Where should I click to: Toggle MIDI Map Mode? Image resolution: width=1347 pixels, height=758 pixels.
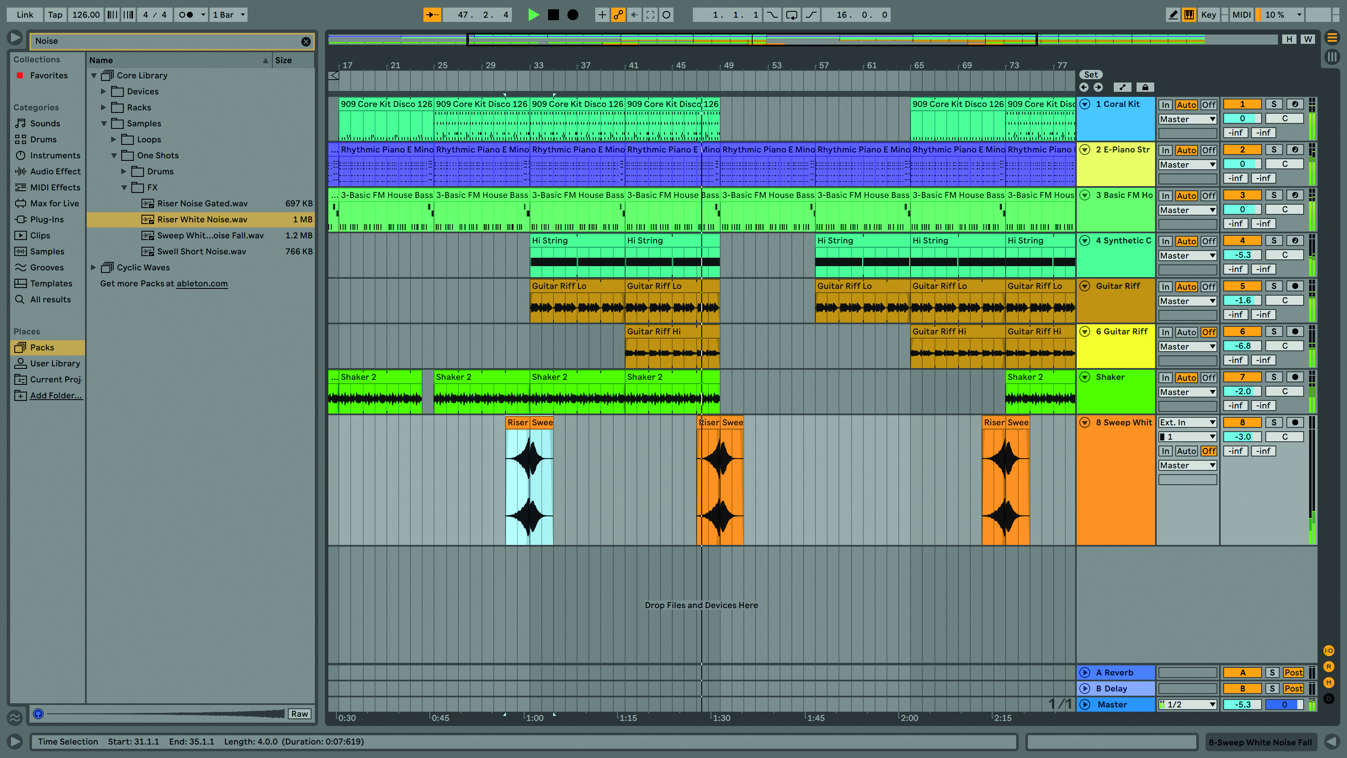[1241, 15]
